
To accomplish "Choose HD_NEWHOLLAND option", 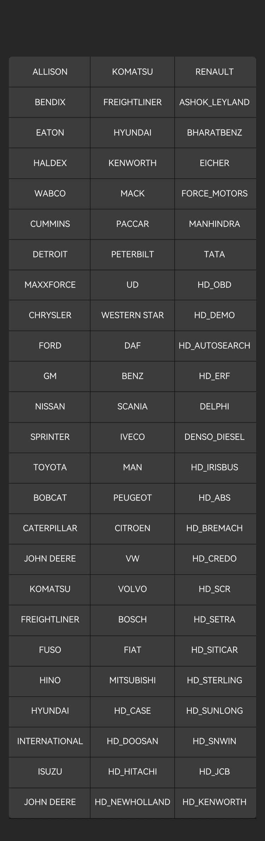I will coord(132,802).
